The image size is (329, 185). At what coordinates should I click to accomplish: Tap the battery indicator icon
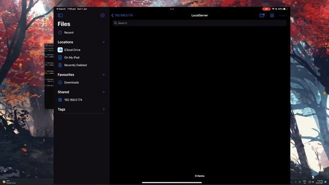(285, 9)
